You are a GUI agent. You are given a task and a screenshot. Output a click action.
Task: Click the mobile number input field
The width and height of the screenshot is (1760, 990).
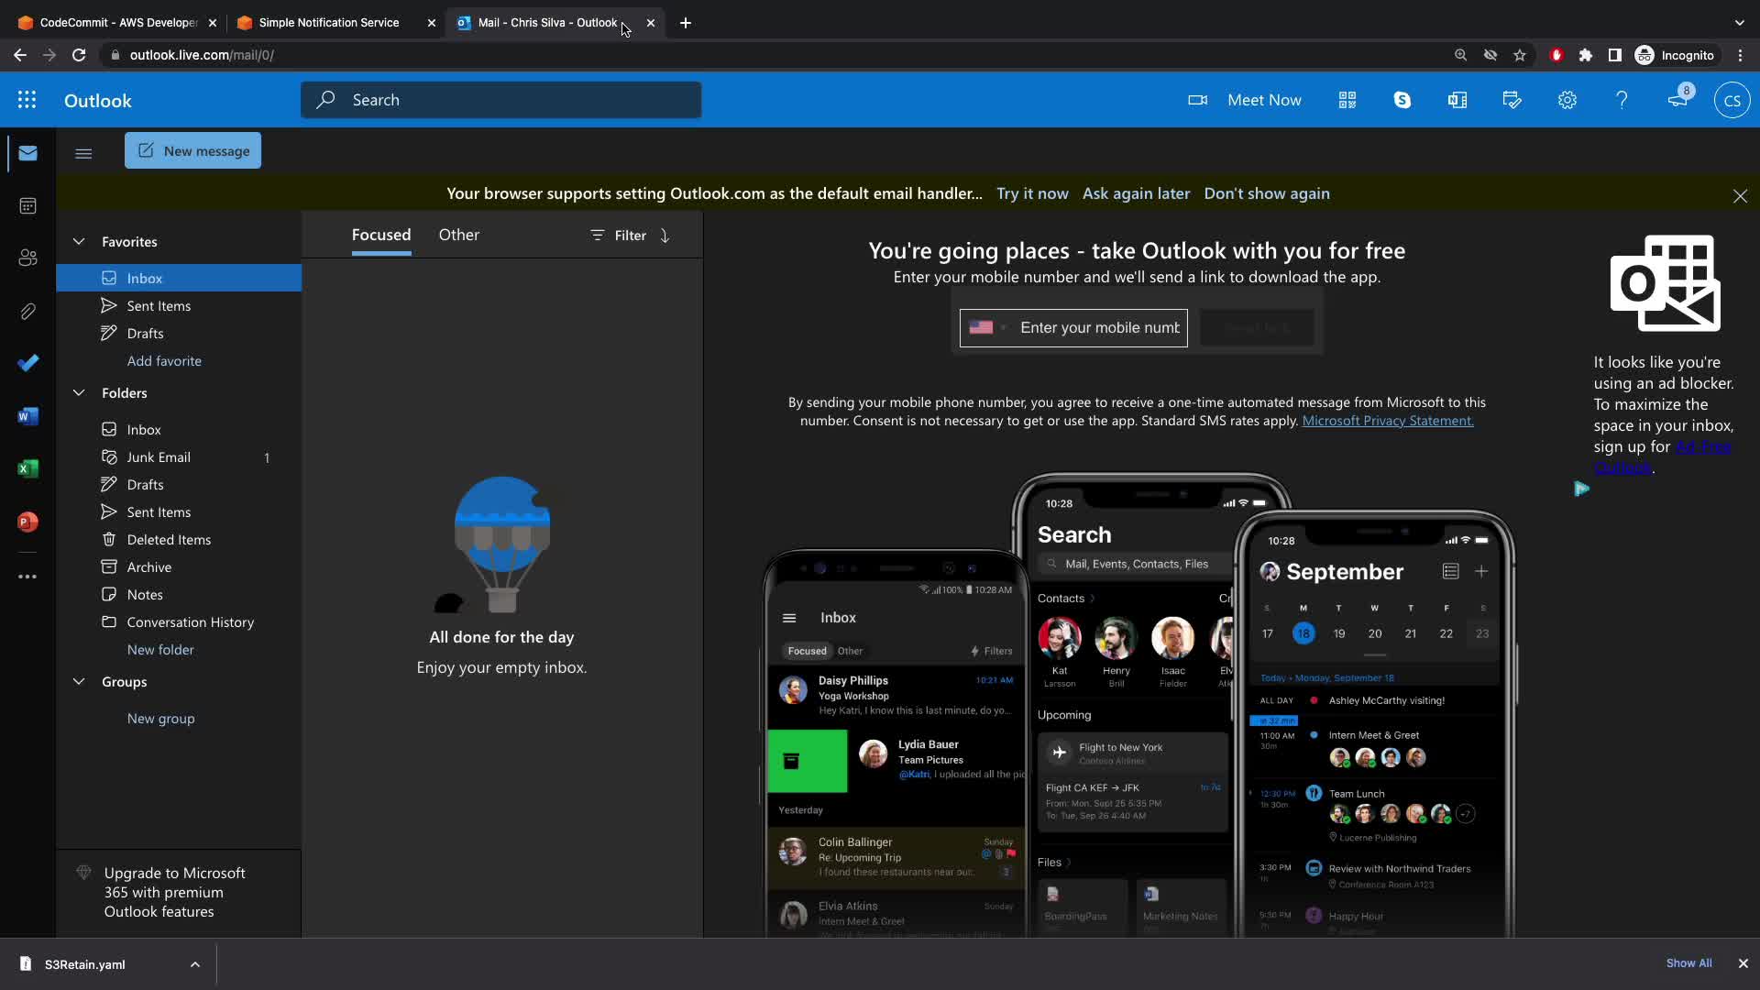[1099, 328]
